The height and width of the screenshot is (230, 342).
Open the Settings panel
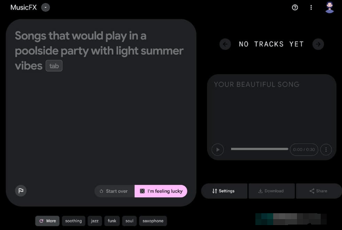[x=224, y=191]
